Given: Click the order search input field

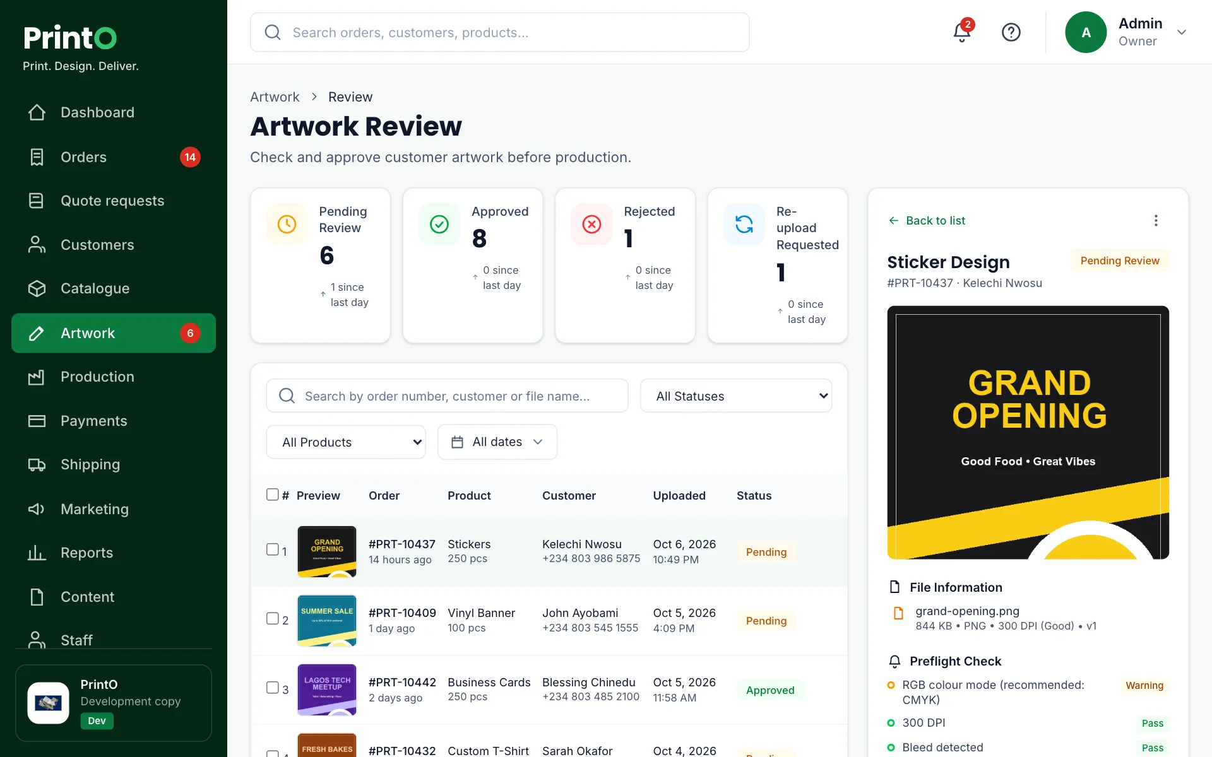Looking at the screenshot, I should (447, 396).
